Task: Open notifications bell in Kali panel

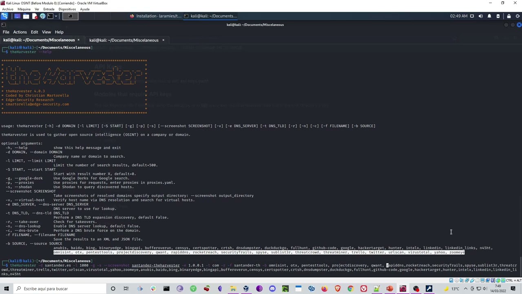Action: click(489, 16)
